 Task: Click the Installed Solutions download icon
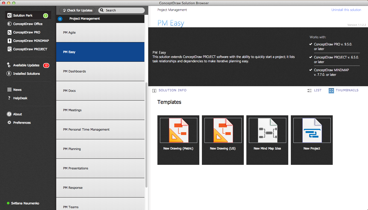9,74
